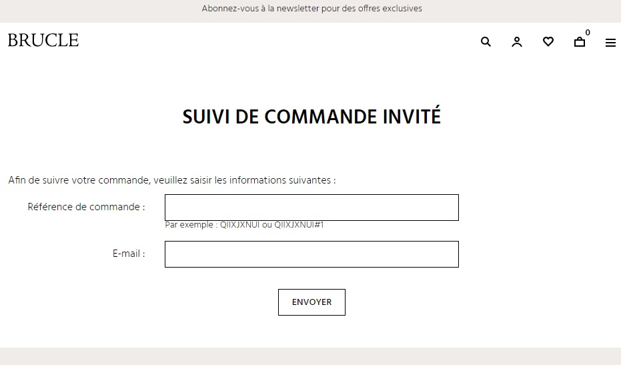Viewport: 621px width, 365px height.
Task: Click the 'Afin de suivre votre commande' instruction text
Action: [172, 180]
